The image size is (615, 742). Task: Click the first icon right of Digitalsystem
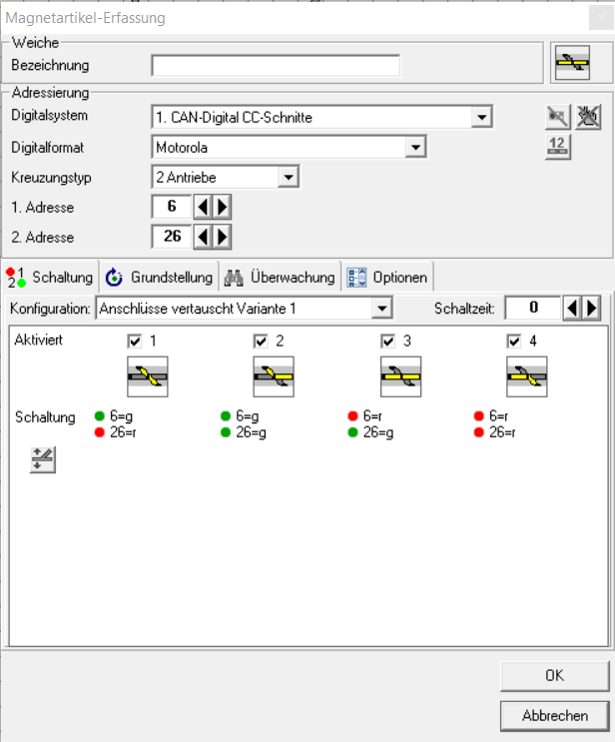click(x=557, y=118)
